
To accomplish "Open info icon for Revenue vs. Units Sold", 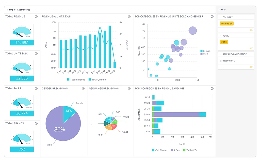I will coord(129,17).
